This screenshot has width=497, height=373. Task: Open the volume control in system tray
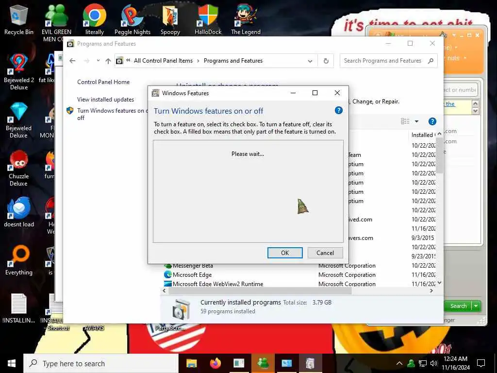point(434,363)
